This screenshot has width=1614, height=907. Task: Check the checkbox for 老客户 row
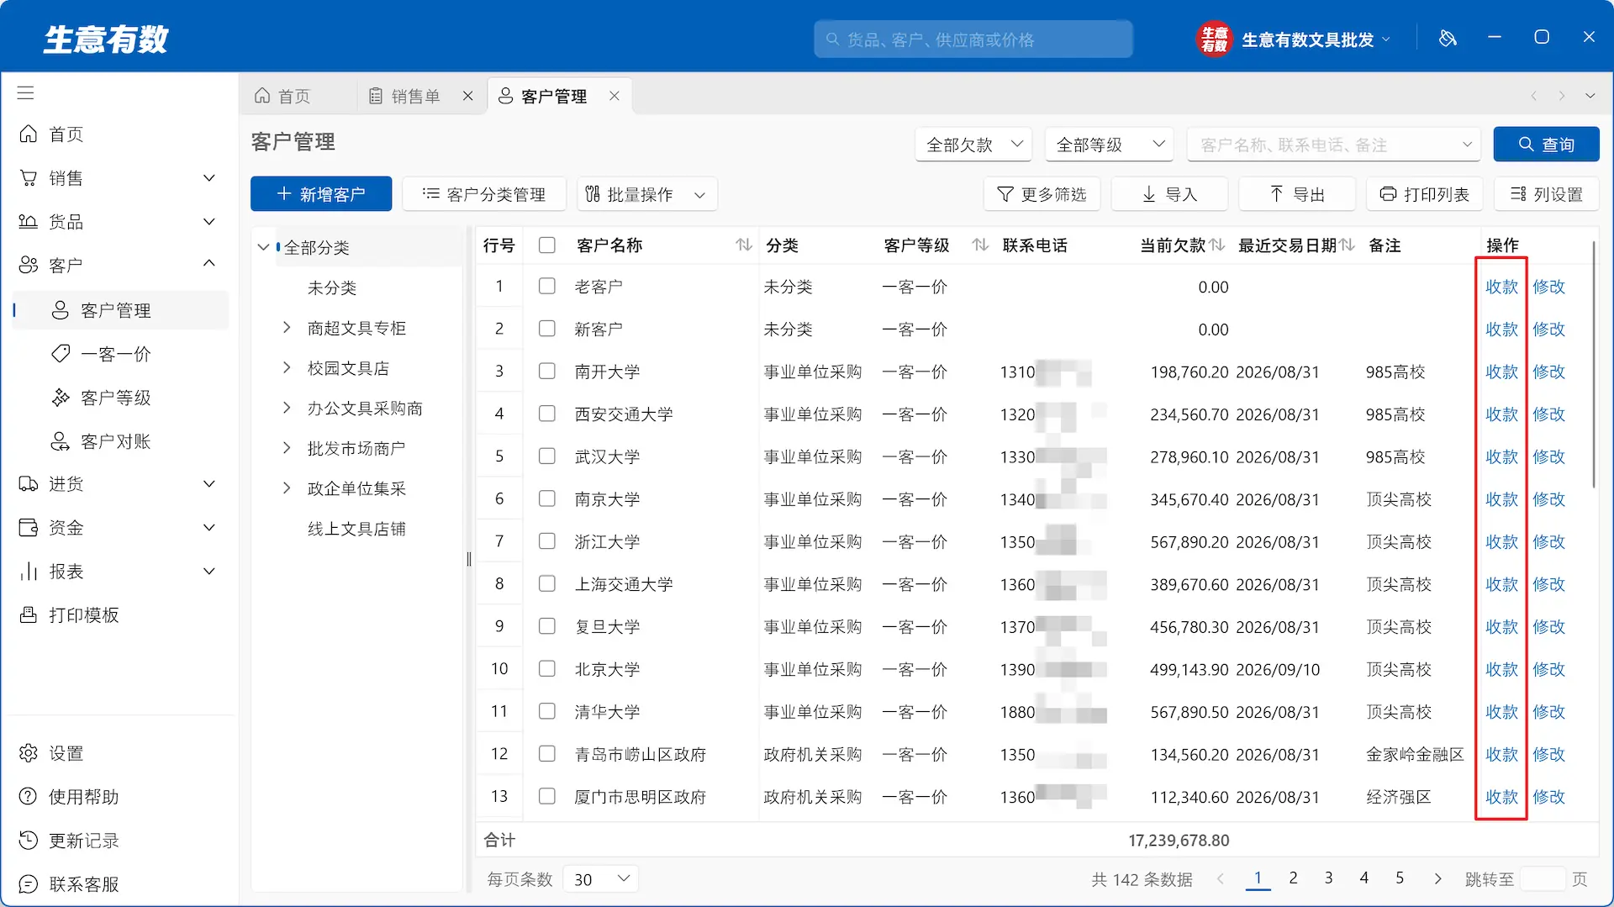(547, 287)
